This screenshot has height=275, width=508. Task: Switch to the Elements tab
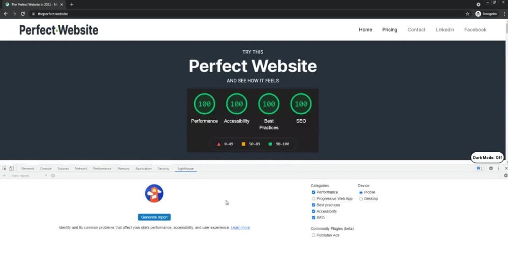tap(27, 168)
